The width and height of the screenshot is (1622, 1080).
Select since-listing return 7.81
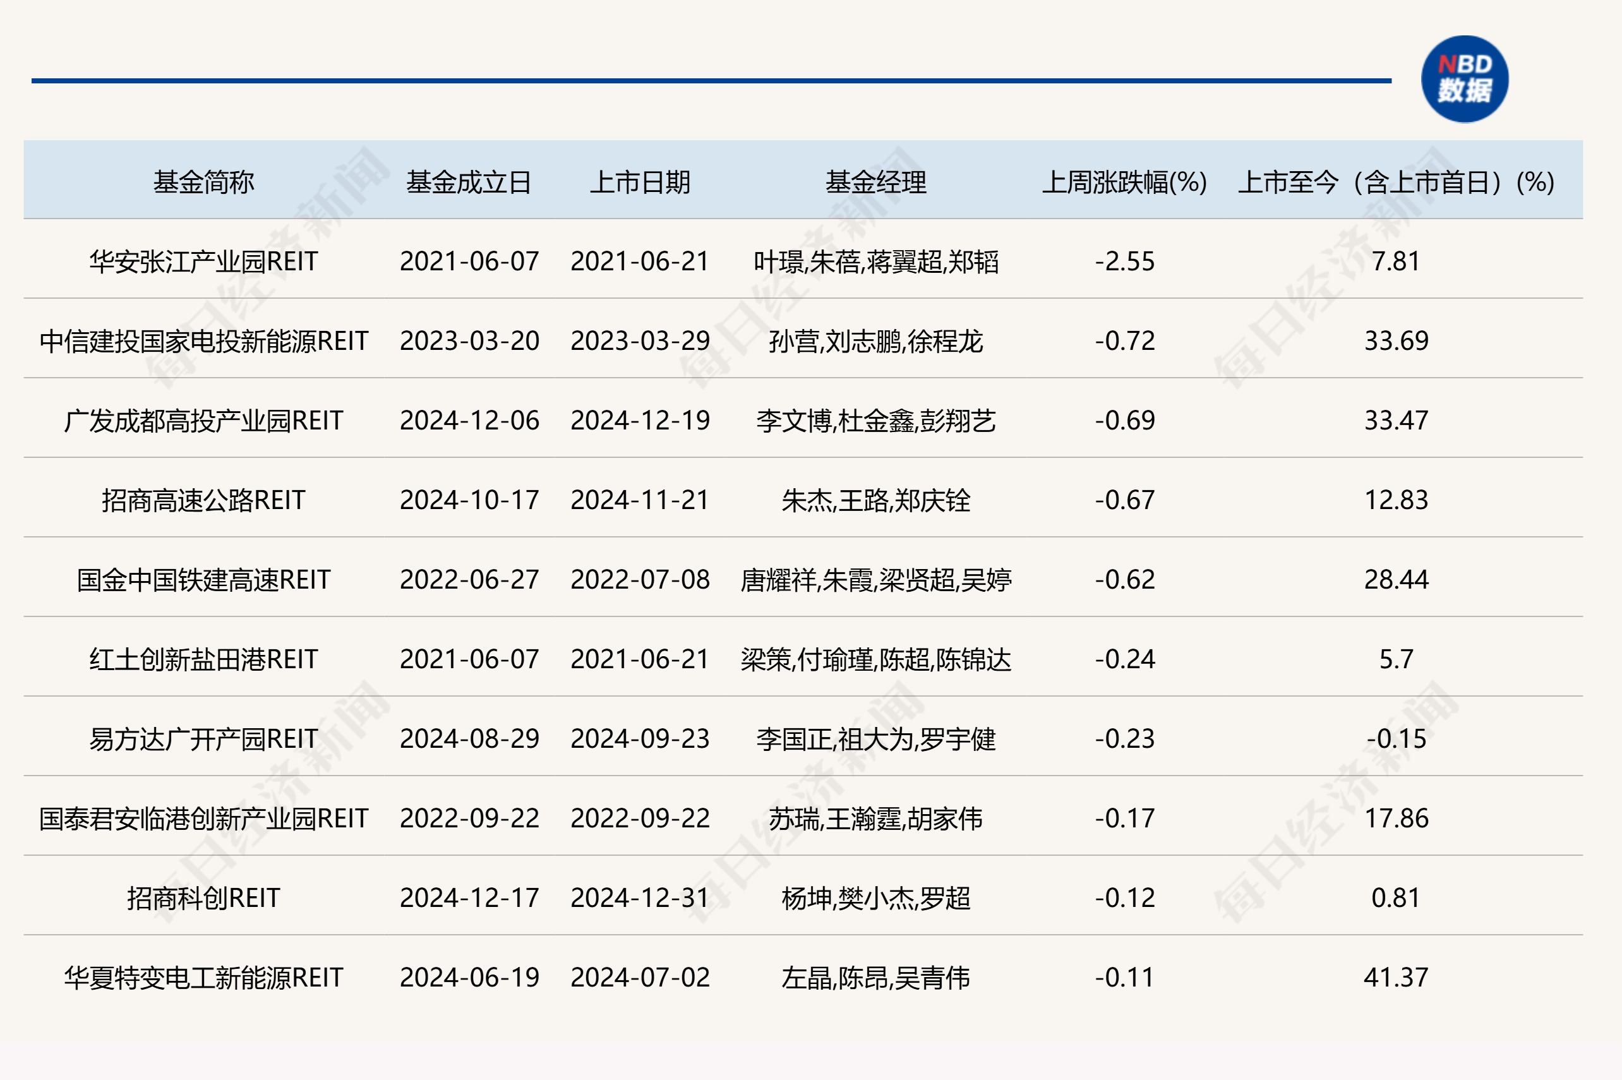(1396, 261)
